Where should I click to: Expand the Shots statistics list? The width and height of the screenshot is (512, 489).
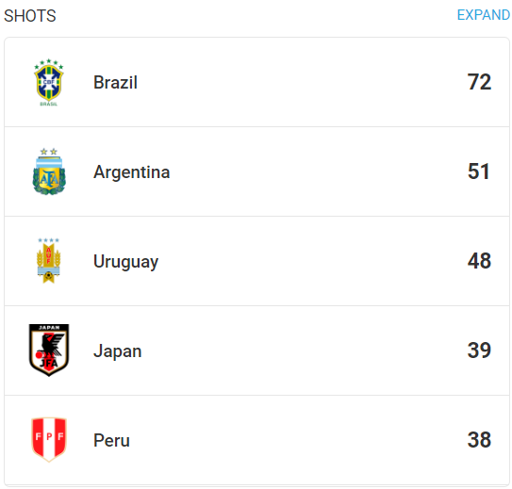[484, 15]
